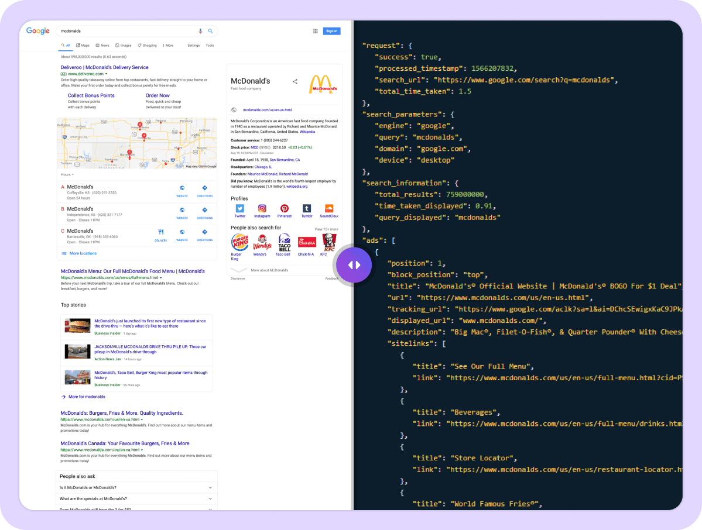Click Delivery icon for McDonald's Bartlesville
702x530 pixels.
[x=161, y=235]
